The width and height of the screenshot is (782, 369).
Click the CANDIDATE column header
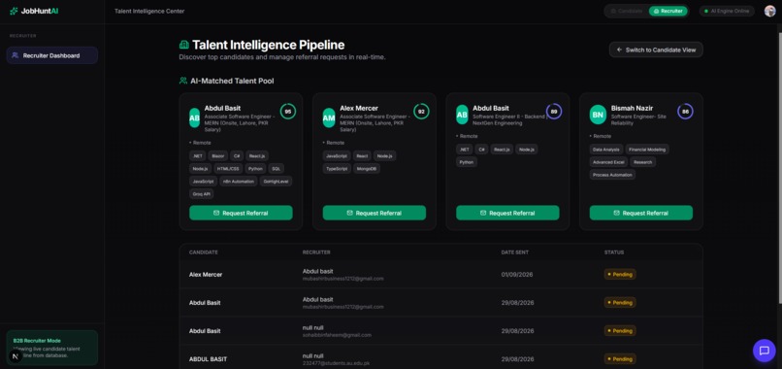click(x=204, y=252)
